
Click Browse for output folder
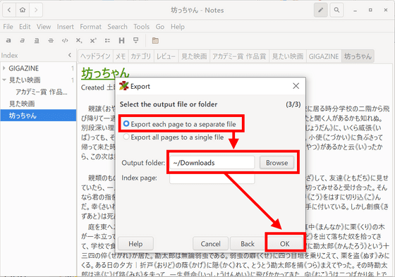(x=276, y=163)
